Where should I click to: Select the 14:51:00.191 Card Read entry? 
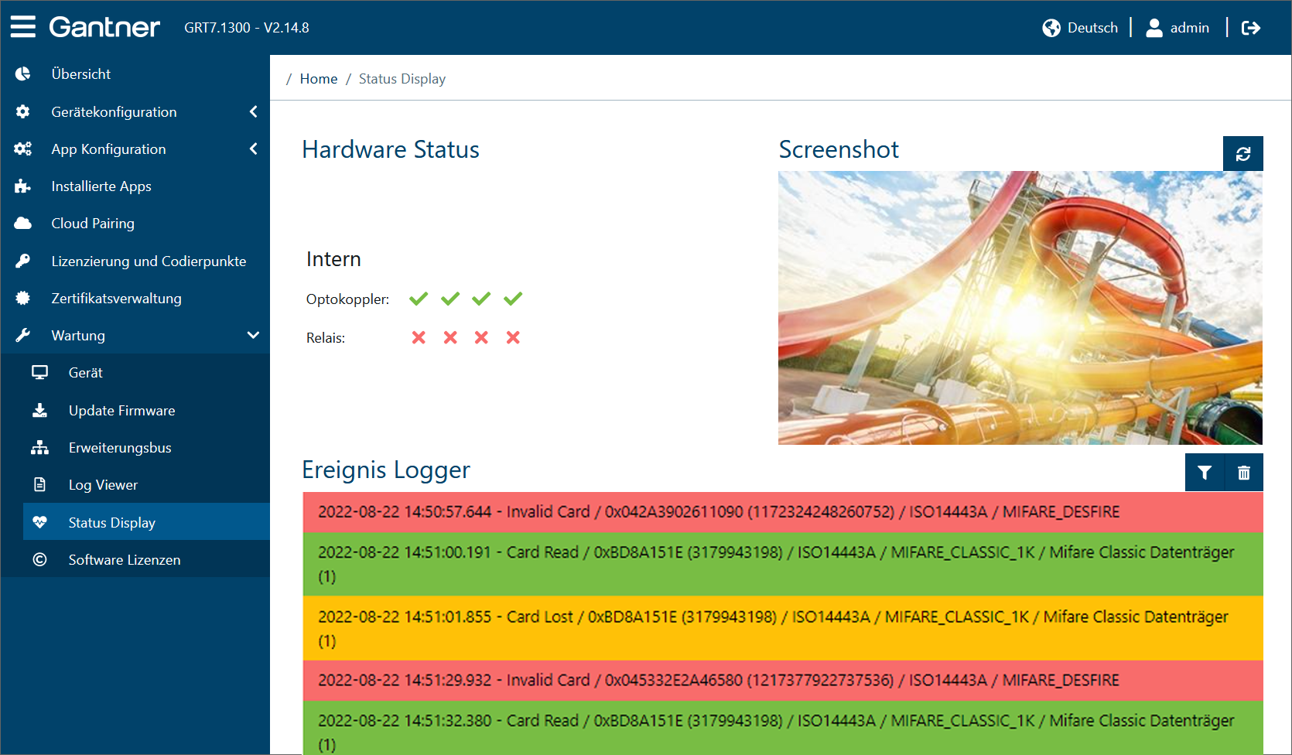coord(783,564)
